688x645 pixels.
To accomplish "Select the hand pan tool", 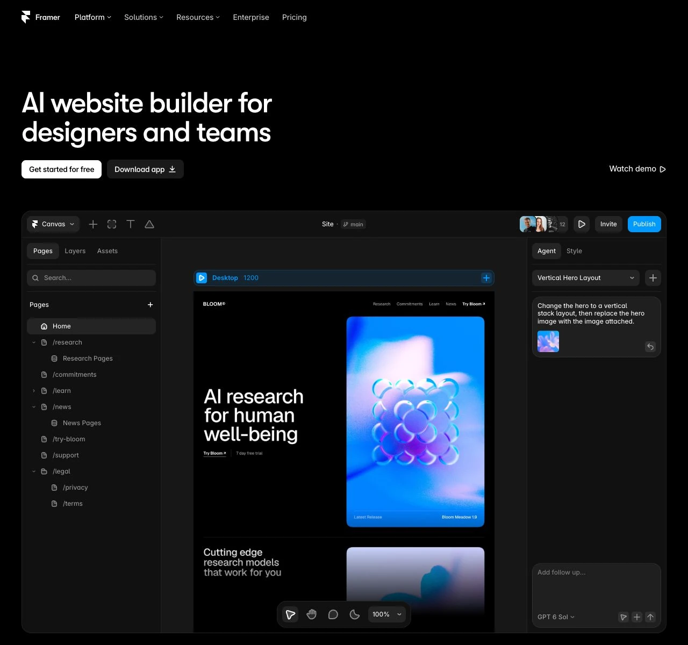I will pos(312,614).
